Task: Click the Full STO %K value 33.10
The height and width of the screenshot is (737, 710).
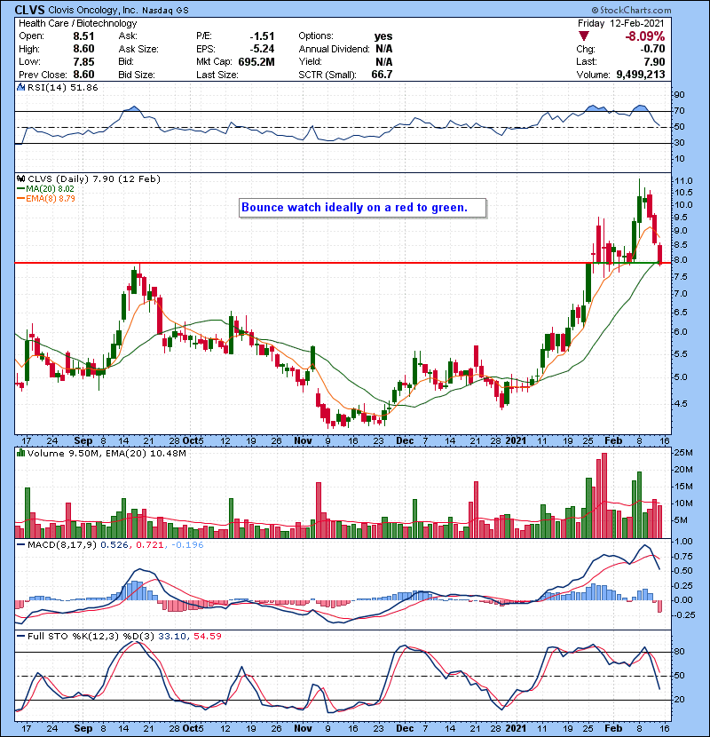Action: pyautogui.click(x=171, y=636)
